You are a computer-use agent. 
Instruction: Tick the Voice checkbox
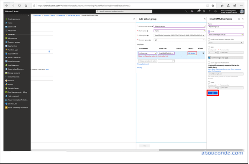coord(209,82)
